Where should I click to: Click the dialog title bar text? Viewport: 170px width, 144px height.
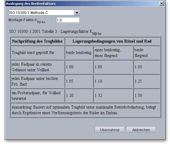[31, 4]
